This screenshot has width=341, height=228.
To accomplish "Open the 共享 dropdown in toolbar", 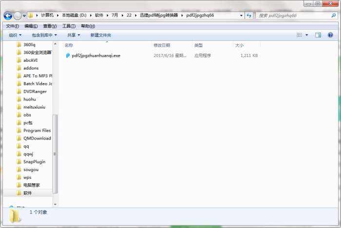I will pyautogui.click(x=74, y=35).
